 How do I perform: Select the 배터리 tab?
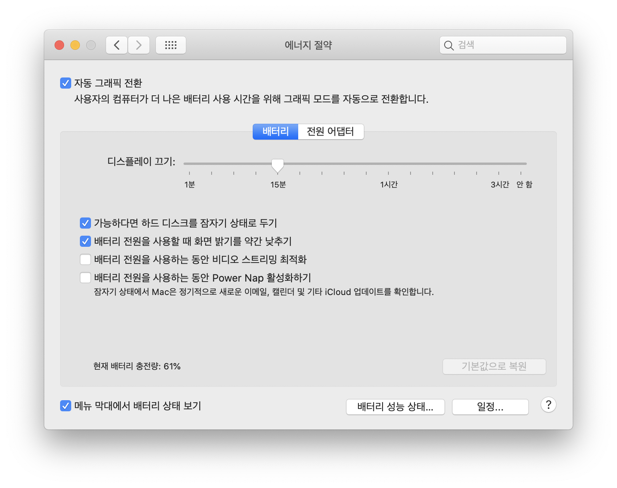[x=275, y=131]
